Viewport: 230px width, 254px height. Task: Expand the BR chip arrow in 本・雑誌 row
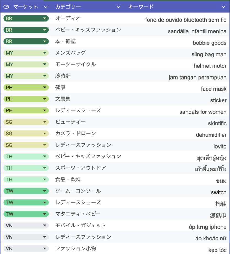[x=44, y=41]
